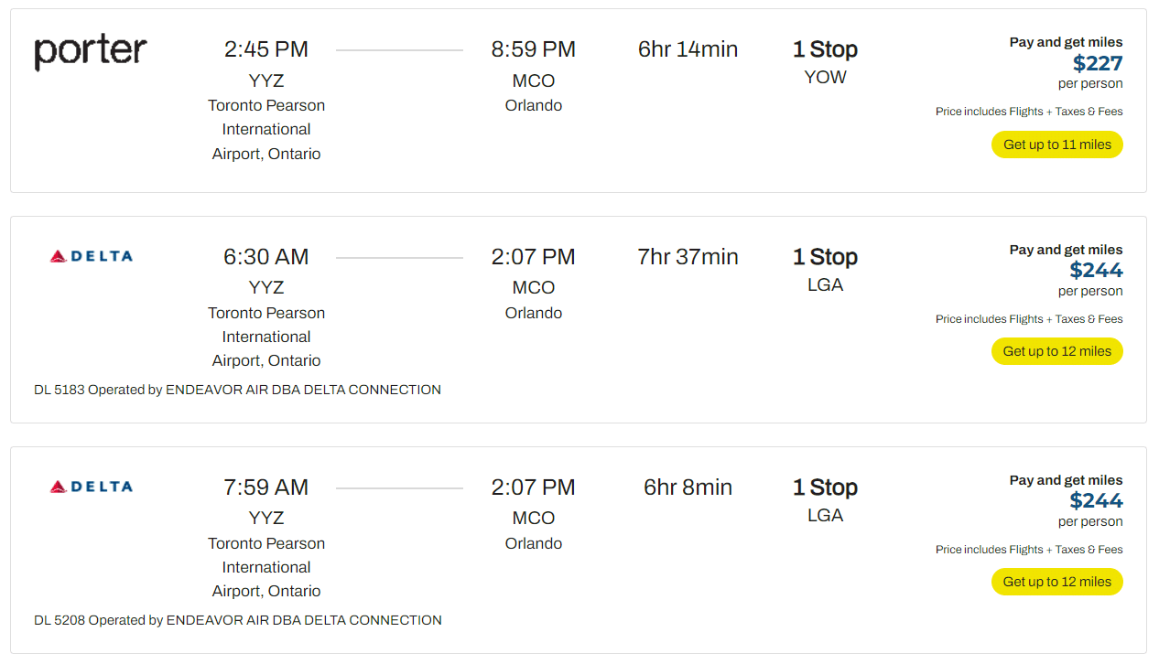Click LGA stopover on 6hr 8min flight
This screenshot has width=1159, height=664.
pos(825,516)
